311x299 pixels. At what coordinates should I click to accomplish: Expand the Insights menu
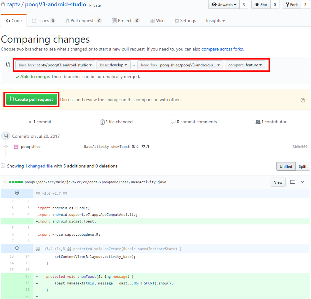(x=215, y=21)
